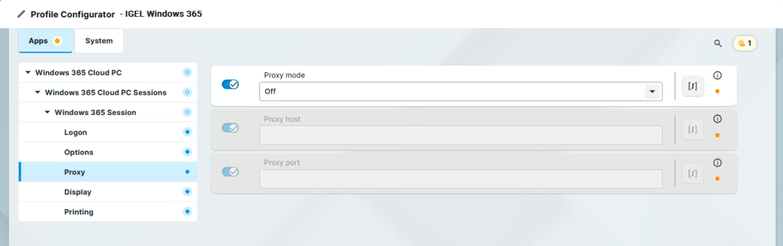Click the info icon for Proxy host
The height and width of the screenshot is (246, 783).
pos(717,119)
